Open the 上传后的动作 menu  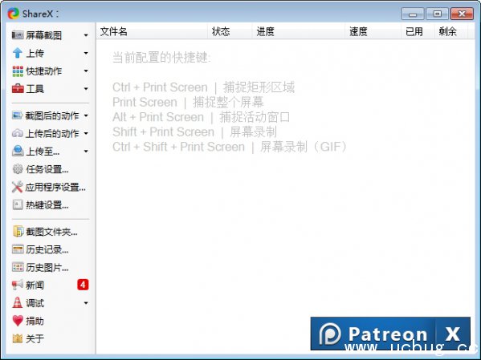51,134
